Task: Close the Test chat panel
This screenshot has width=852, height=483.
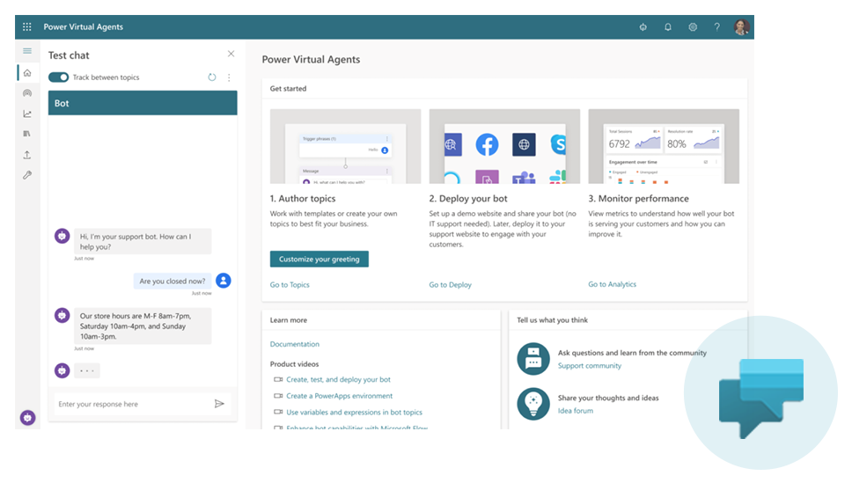Action: [x=231, y=55]
